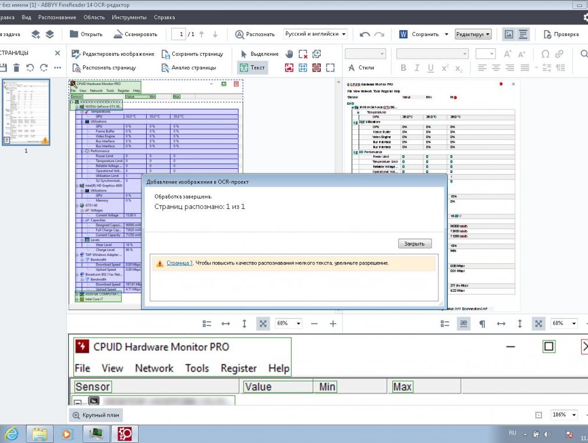
Task: Open paragraph style dropdown above Стили
Action: 365,54
